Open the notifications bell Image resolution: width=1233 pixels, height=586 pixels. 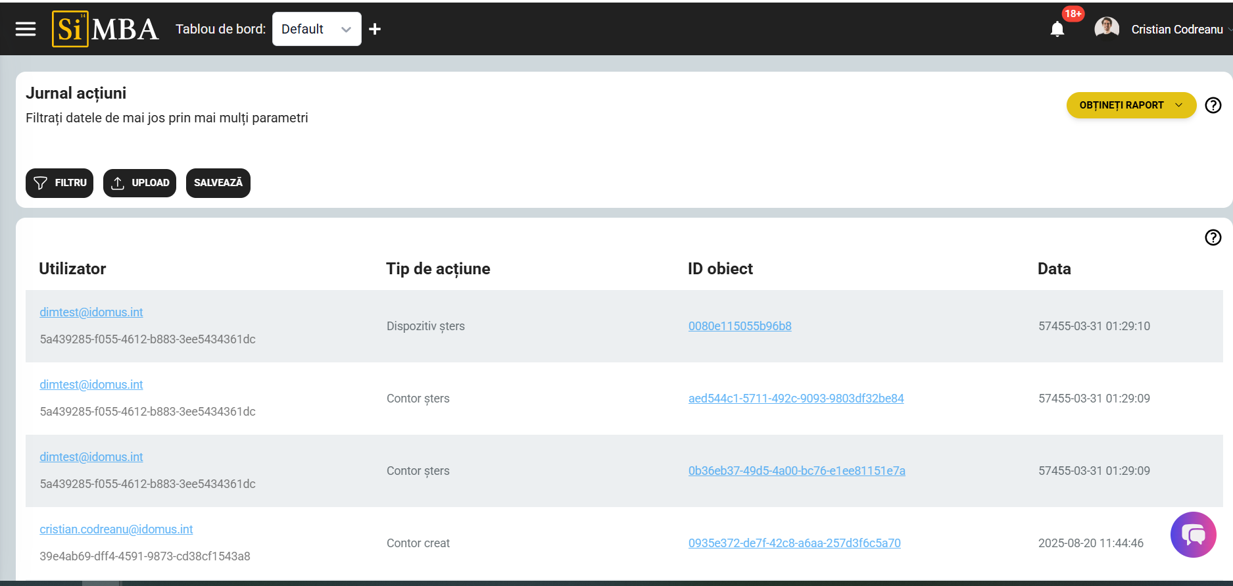pos(1057,29)
